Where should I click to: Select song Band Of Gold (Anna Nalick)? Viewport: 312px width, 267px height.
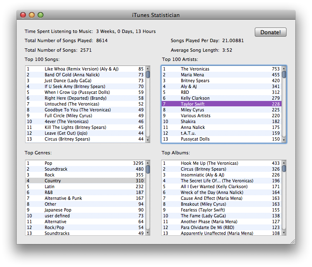point(86,75)
